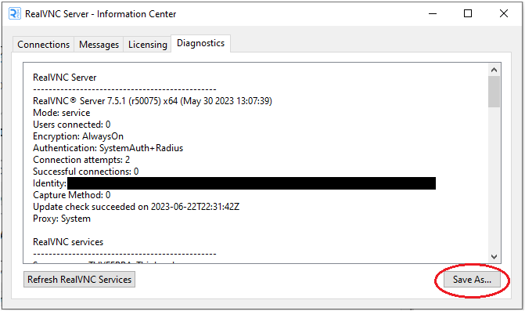Click the empty scrollbar track below thumb

(x=494, y=179)
